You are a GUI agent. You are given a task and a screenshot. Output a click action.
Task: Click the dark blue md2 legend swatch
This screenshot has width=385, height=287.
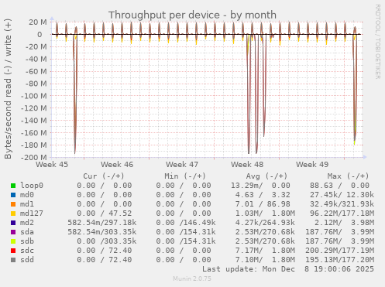pos(13,223)
